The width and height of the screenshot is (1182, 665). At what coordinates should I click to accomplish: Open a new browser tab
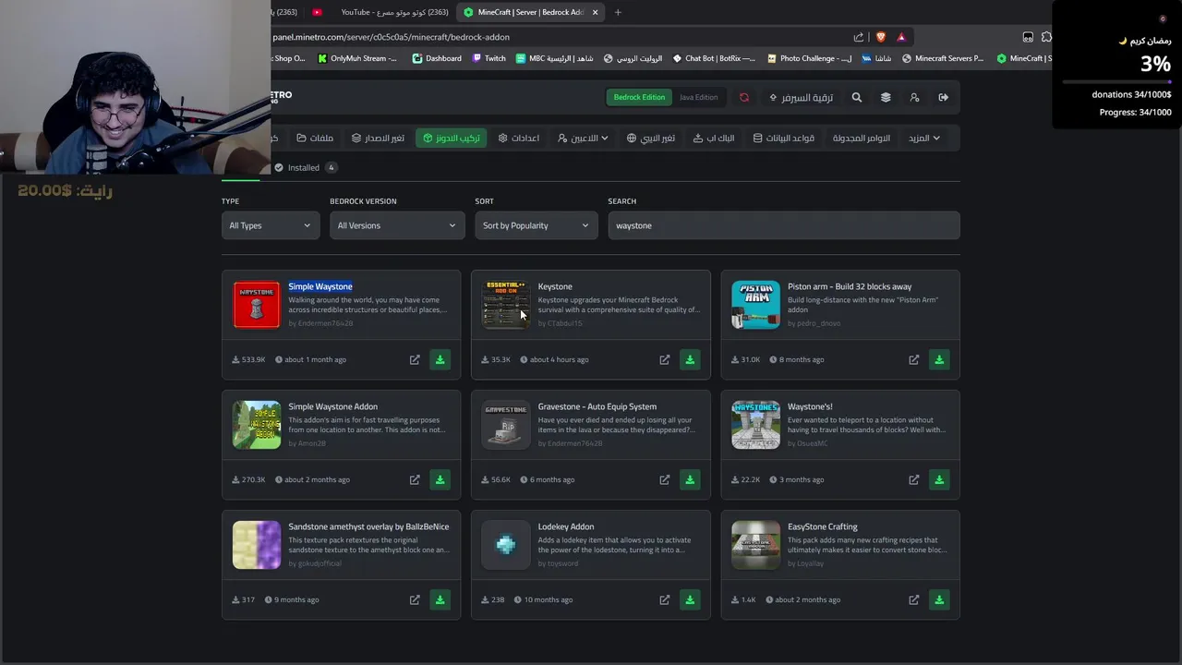pos(618,12)
